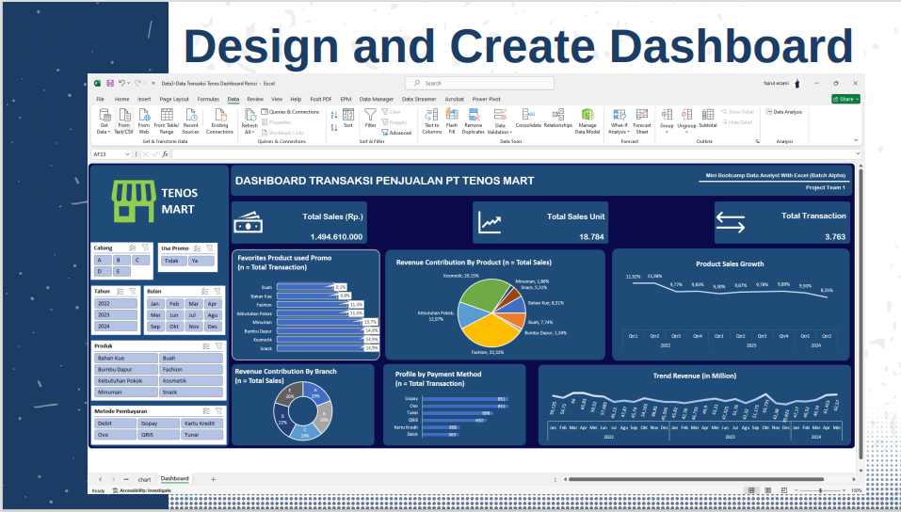Toggle the Kartu Kredit payment slicer
Viewport: 901px width, 512px height.
[201, 423]
